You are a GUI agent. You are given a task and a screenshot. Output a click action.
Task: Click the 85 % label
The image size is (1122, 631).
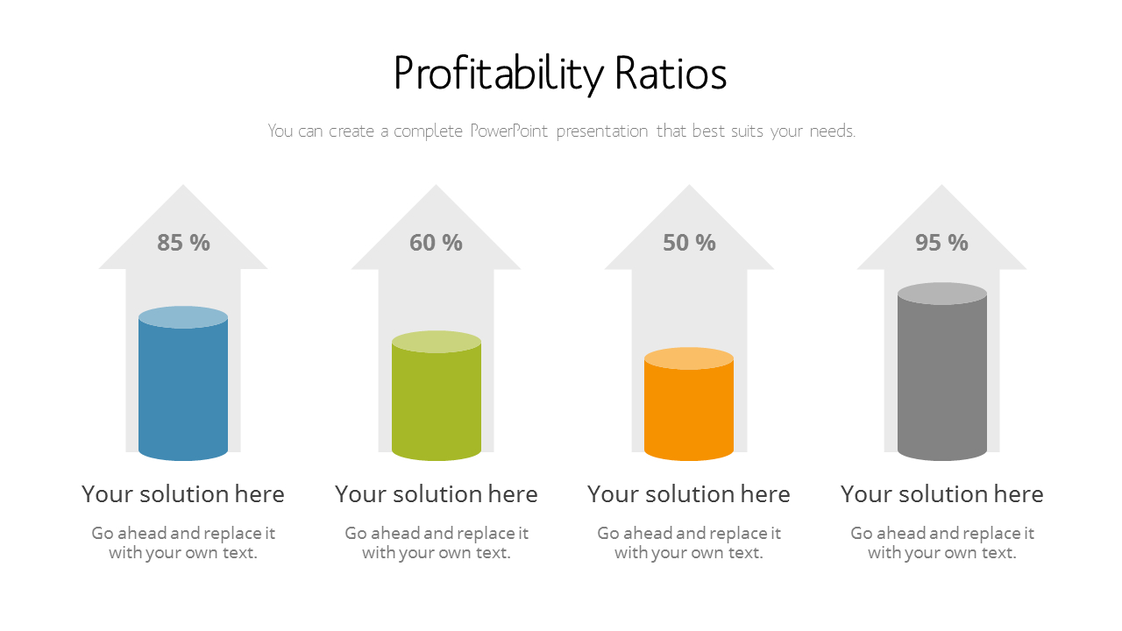[183, 243]
